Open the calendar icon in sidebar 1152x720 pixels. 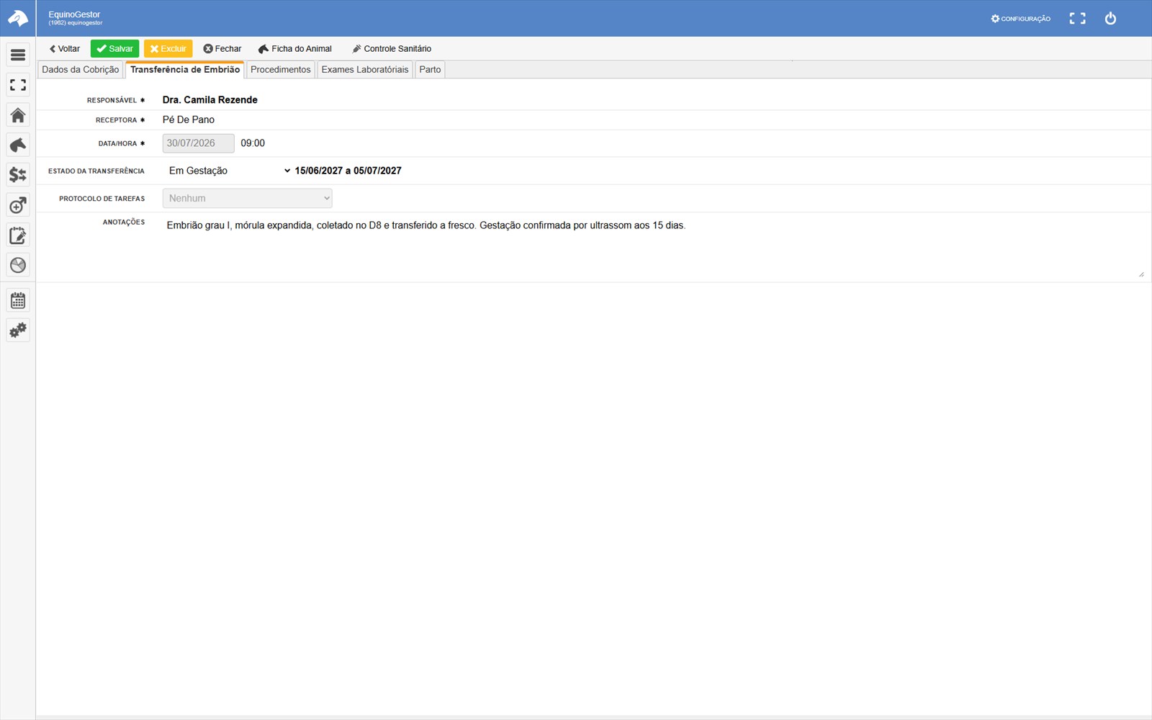18,300
